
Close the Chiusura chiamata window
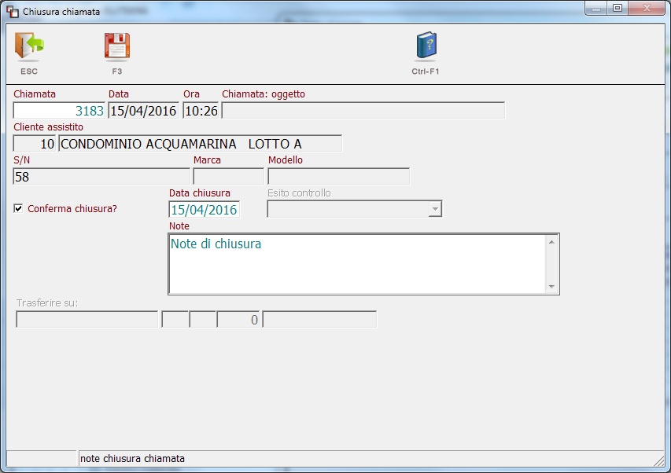coord(647,9)
